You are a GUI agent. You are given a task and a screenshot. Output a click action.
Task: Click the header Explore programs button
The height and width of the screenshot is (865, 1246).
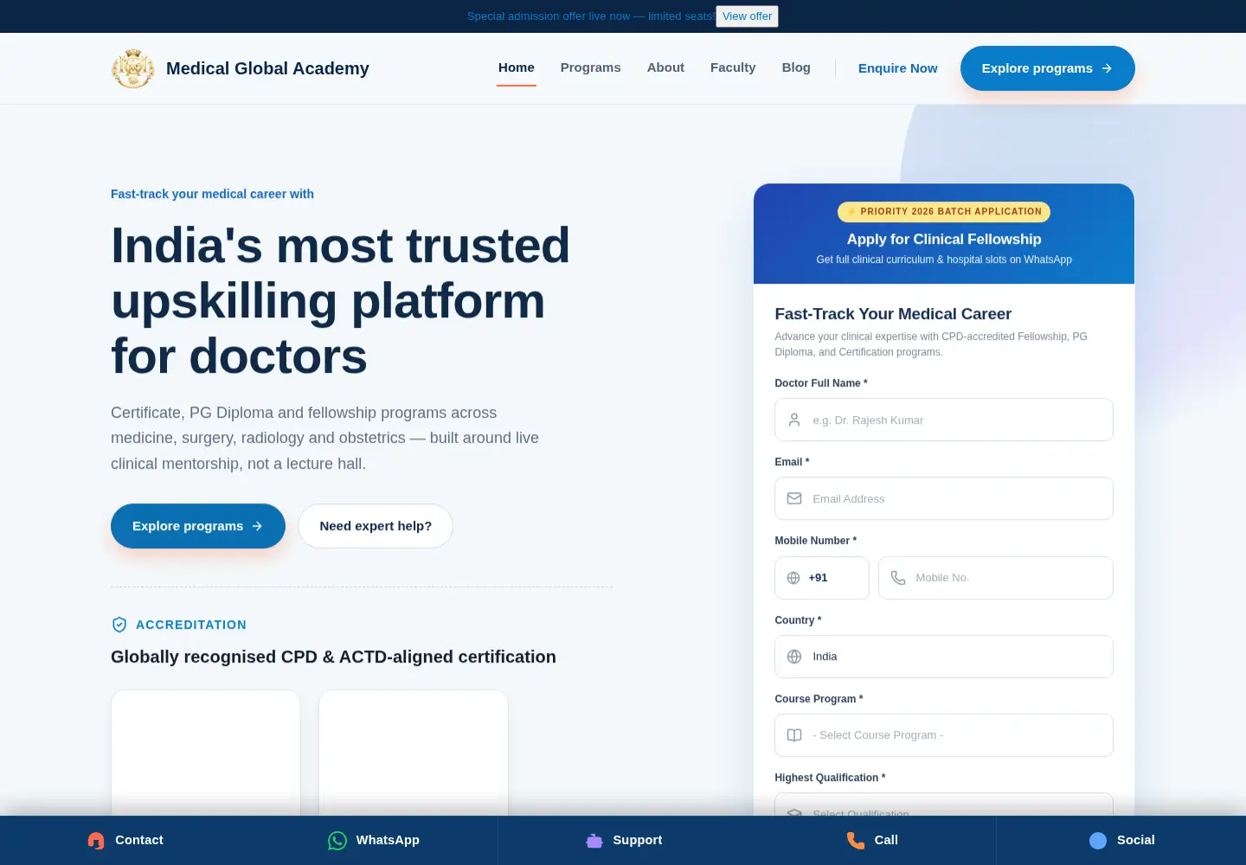point(1048,68)
